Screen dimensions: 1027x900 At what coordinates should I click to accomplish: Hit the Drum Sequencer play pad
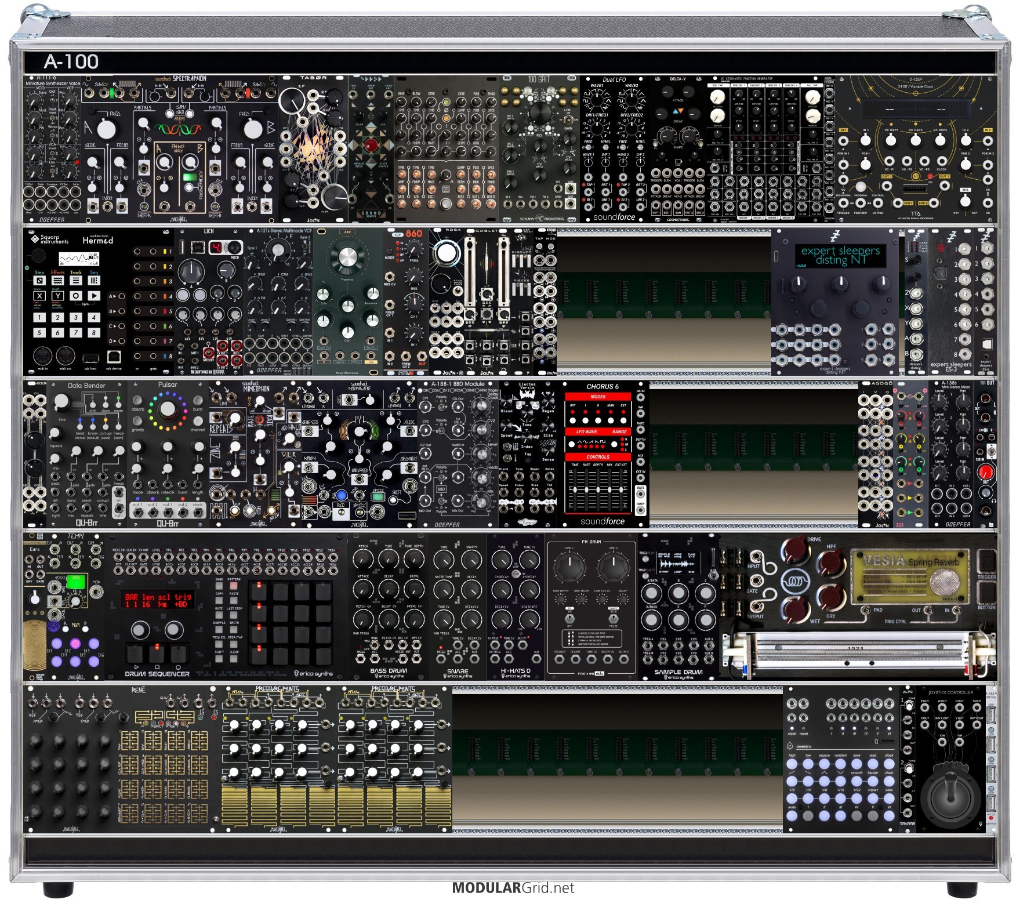pos(135,654)
